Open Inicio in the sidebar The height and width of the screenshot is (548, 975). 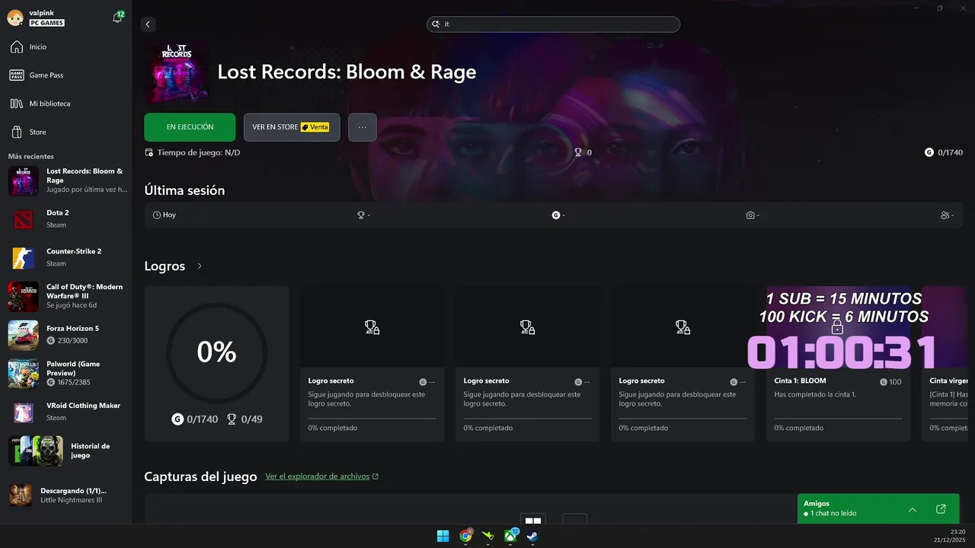(x=66, y=47)
